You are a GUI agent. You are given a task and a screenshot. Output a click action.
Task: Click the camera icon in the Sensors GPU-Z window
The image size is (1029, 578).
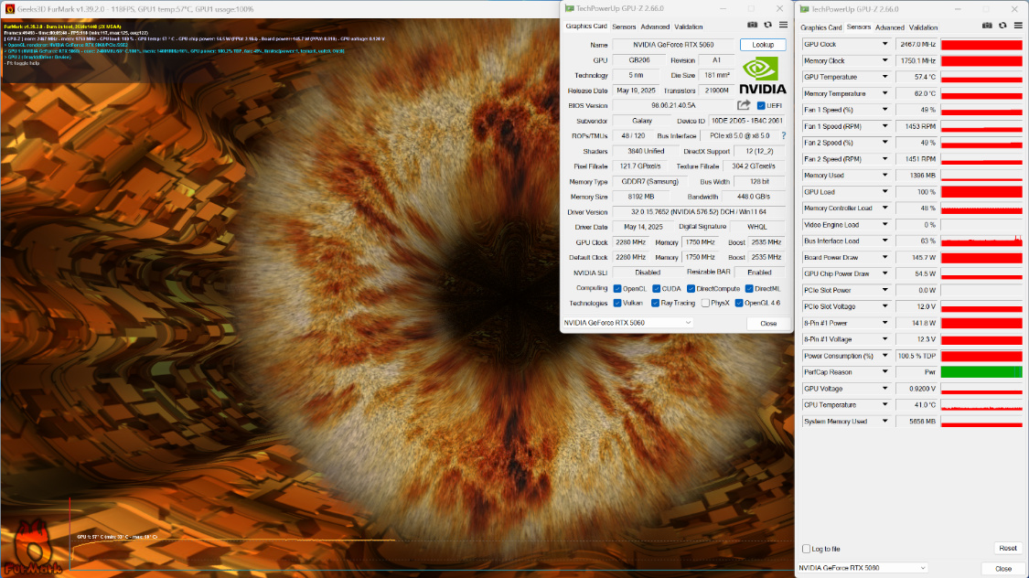click(x=987, y=26)
